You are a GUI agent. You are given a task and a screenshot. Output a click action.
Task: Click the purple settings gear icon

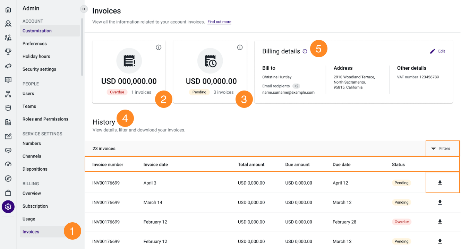point(8,207)
